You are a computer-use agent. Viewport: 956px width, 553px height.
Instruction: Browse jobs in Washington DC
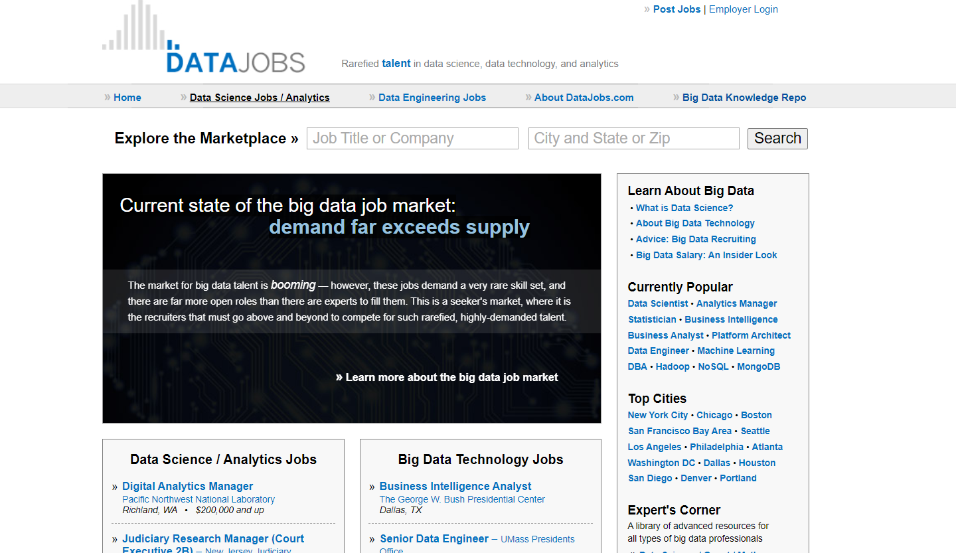661,463
